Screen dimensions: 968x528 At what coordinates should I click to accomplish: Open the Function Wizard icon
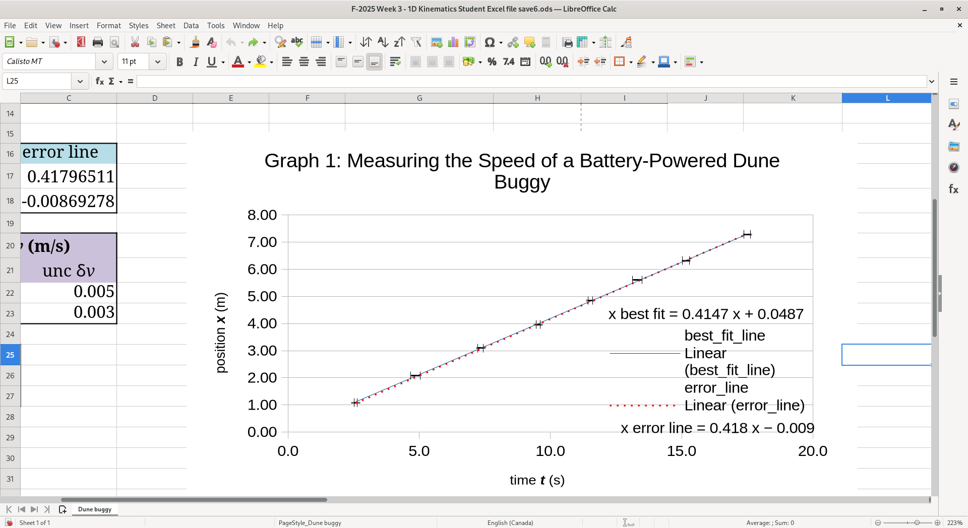[x=100, y=81]
